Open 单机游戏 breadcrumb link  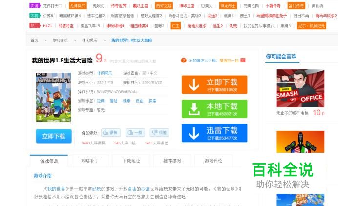[60, 41]
